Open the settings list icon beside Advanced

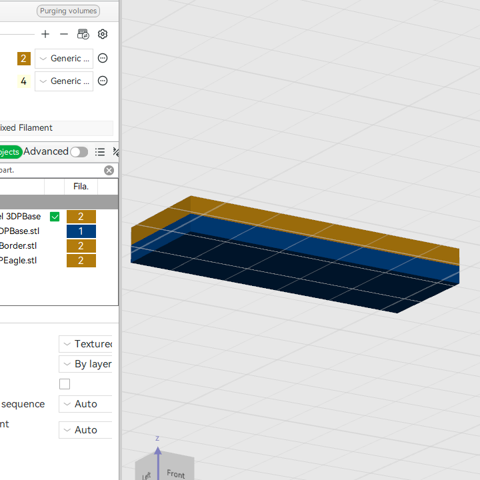click(x=100, y=152)
